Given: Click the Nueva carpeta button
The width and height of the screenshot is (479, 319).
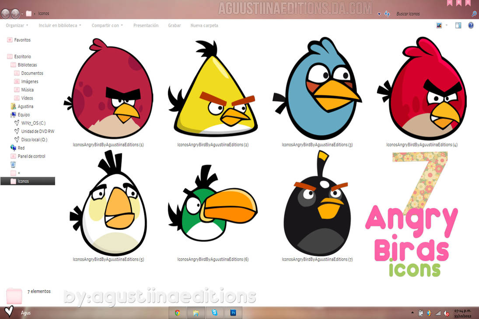Looking at the screenshot, I should [x=205, y=25].
